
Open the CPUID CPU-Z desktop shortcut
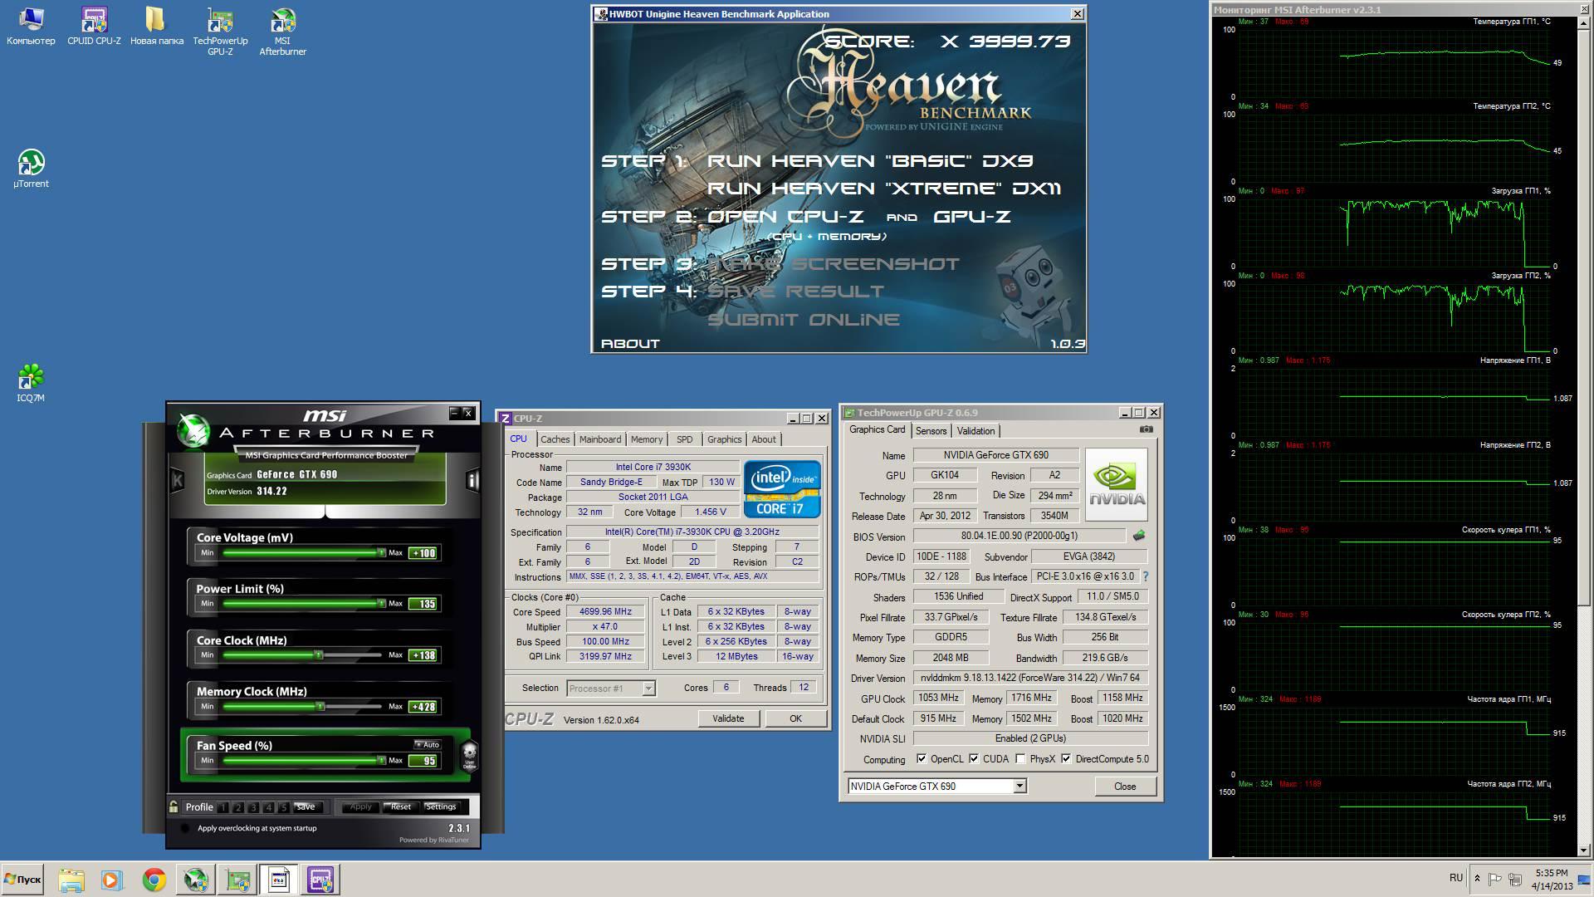point(94,27)
